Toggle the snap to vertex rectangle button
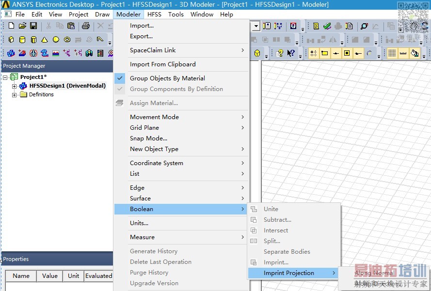431x291 pixels. (325, 53)
